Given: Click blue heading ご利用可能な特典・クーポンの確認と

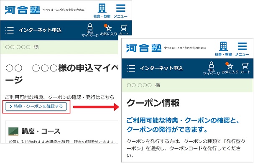Looking at the screenshot, I should pyautogui.click(x=183, y=125).
